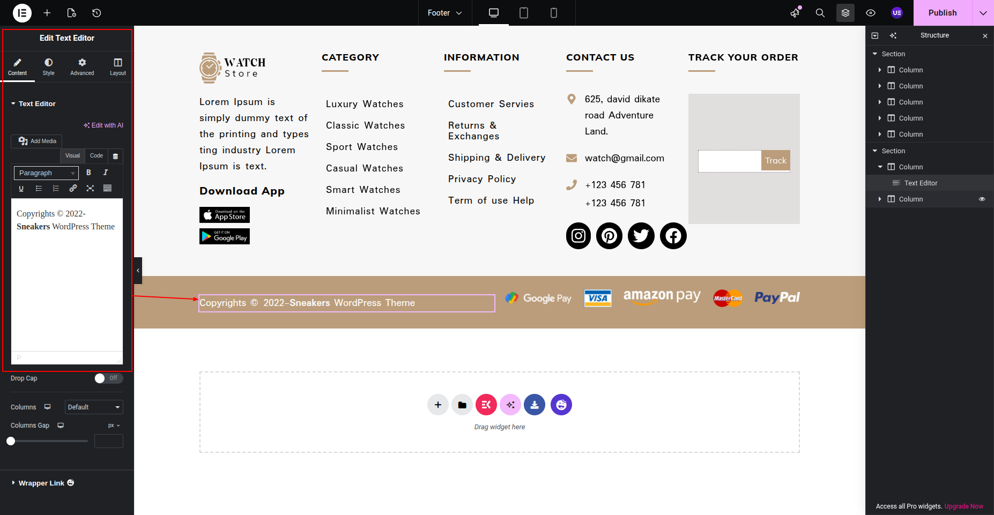Toggle visibility of last Column in Structure
The height and width of the screenshot is (515, 994).
tap(982, 199)
